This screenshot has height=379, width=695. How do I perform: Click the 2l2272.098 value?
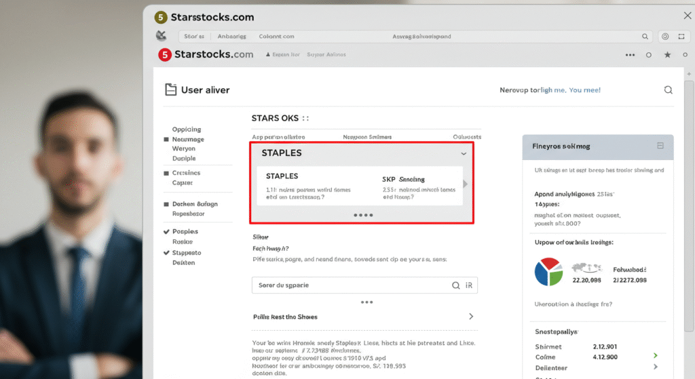pyautogui.click(x=629, y=280)
